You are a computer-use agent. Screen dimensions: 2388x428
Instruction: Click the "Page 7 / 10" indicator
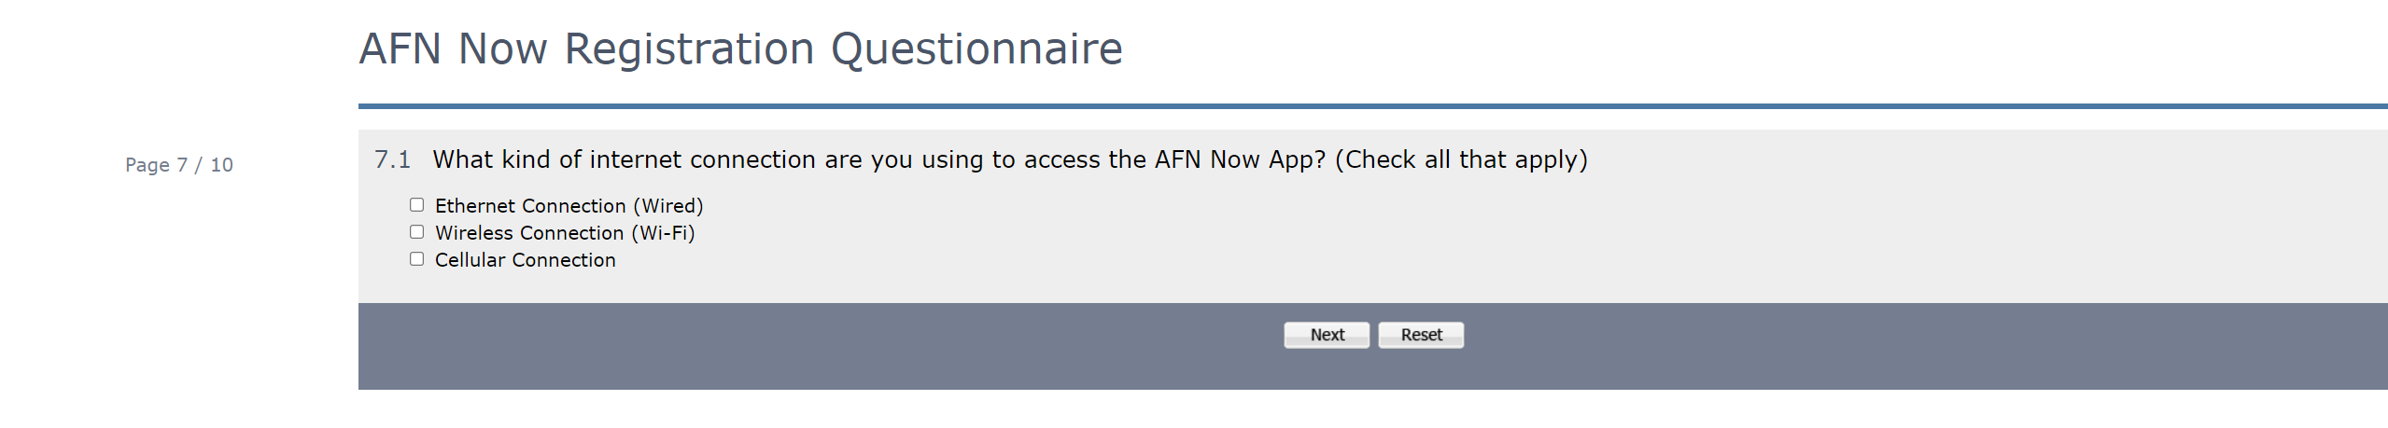[x=179, y=165]
